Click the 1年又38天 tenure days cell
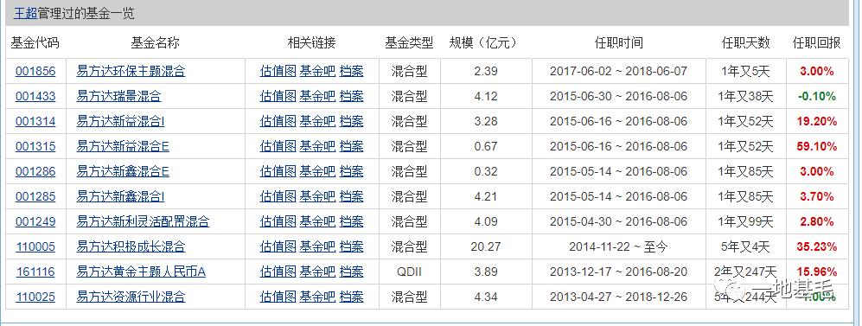Screen dimensions: 862x326 click(745, 96)
